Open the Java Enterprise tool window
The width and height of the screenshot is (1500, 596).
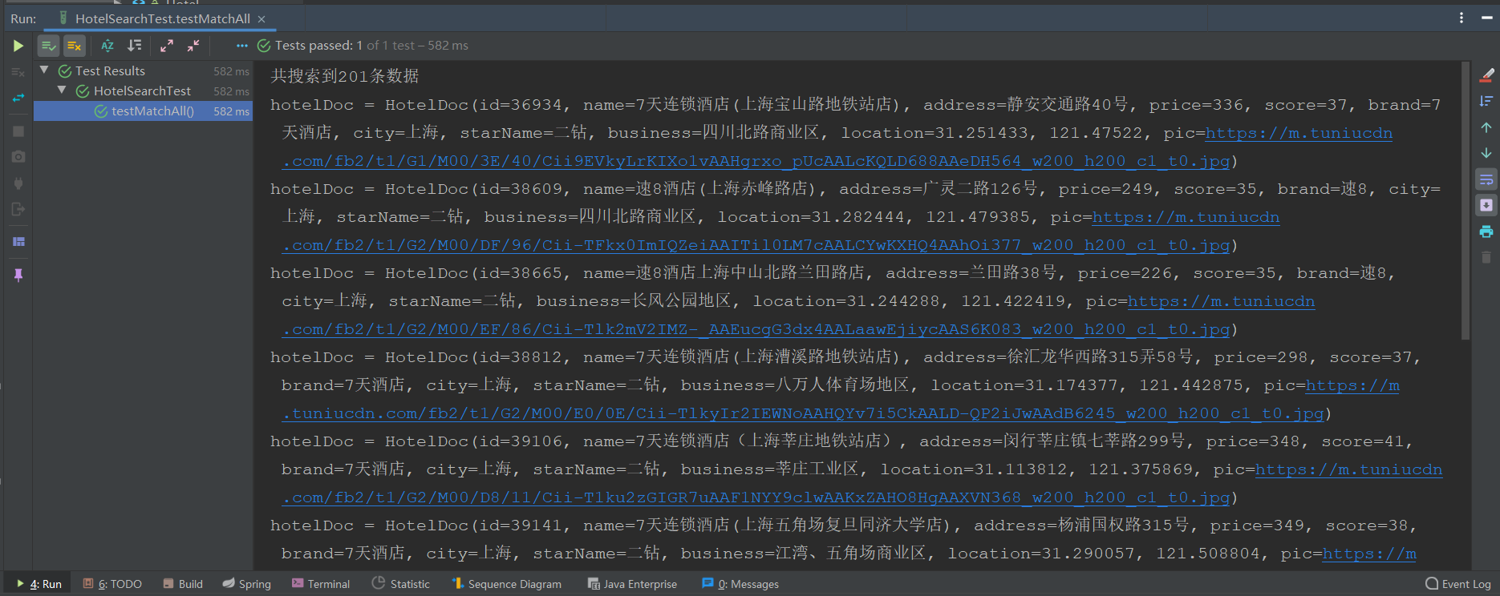[632, 584]
